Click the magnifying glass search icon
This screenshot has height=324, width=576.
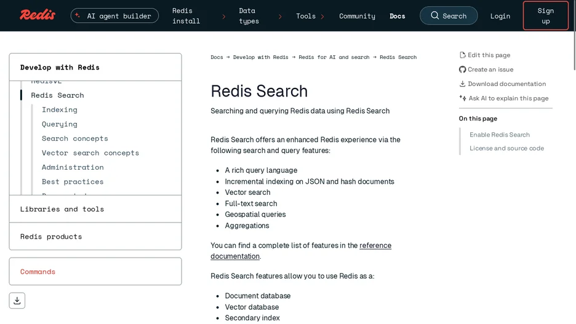pos(434,15)
